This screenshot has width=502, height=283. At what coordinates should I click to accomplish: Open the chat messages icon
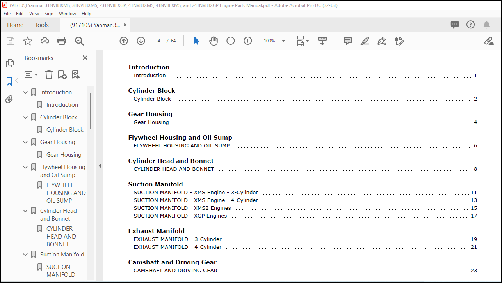455,25
